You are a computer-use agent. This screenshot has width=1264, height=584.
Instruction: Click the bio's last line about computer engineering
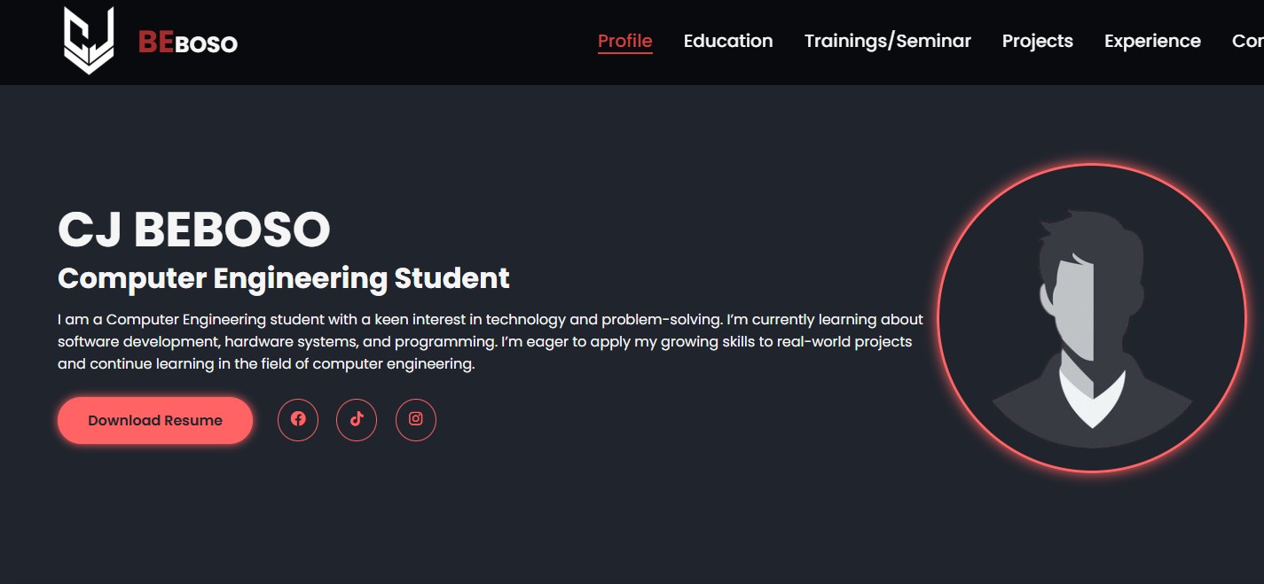(266, 363)
